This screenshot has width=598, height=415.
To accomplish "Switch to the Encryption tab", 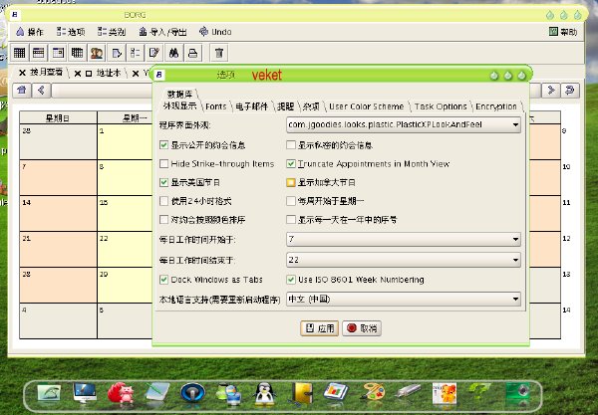I will click(x=496, y=106).
